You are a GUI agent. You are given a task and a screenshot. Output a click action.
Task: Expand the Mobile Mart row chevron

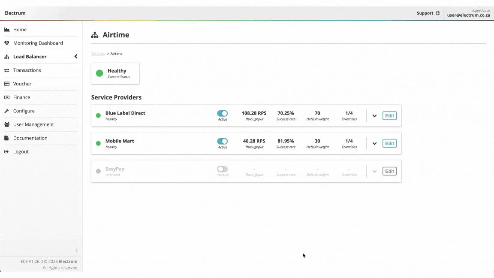point(374,144)
